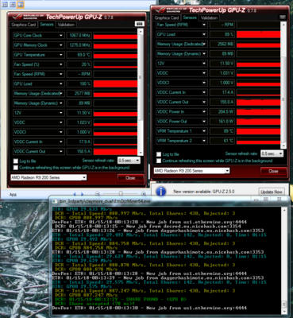
Task: Open the GPU Core Clock sensor dropdown
Action: pos(61,36)
